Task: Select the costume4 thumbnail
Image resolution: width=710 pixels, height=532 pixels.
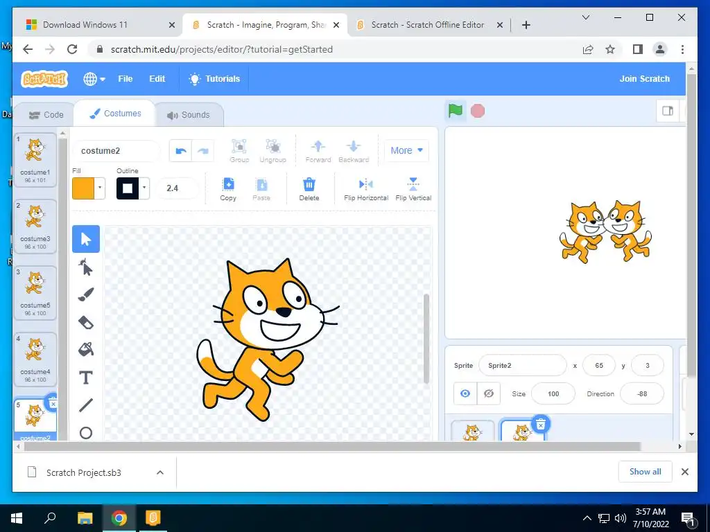Action: click(x=35, y=360)
